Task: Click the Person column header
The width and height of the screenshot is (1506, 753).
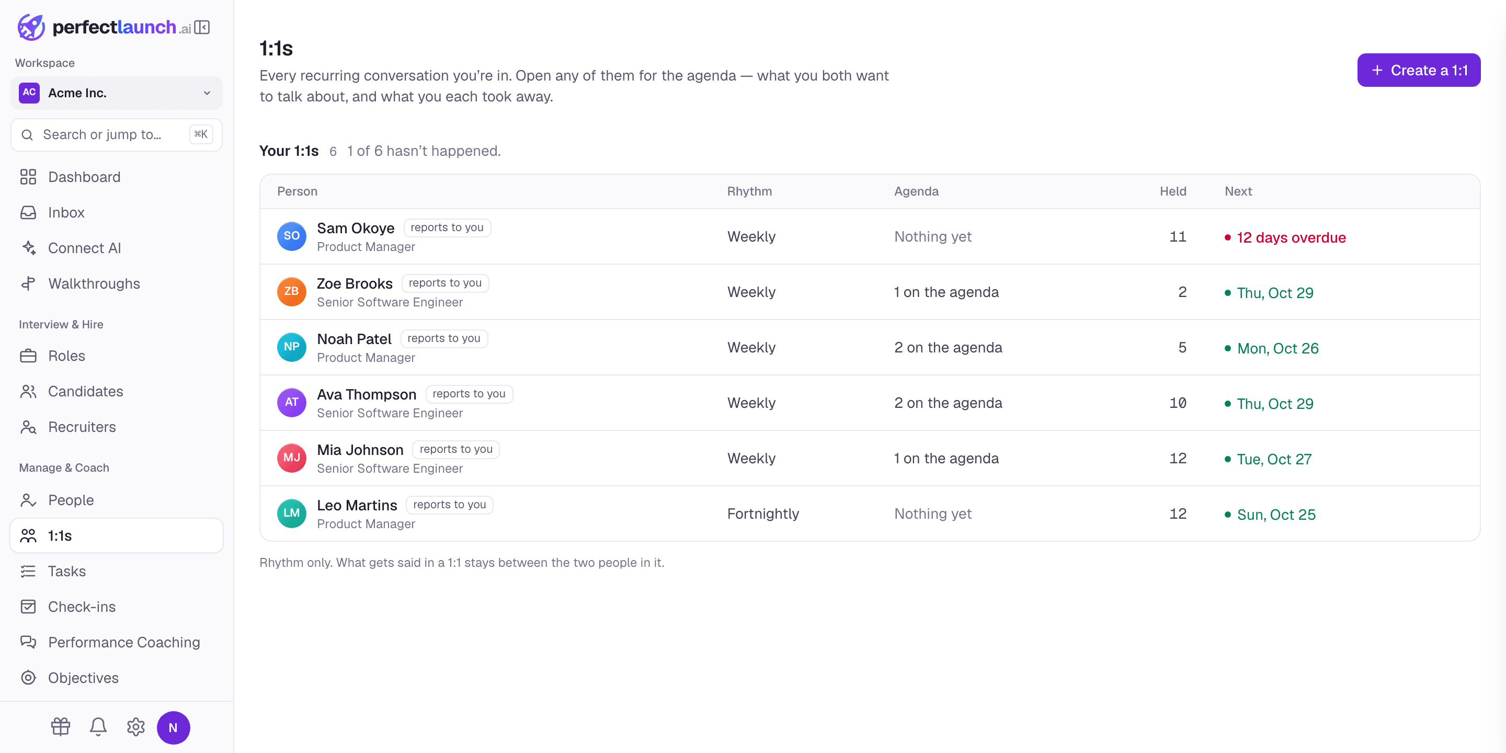Action: (x=297, y=191)
